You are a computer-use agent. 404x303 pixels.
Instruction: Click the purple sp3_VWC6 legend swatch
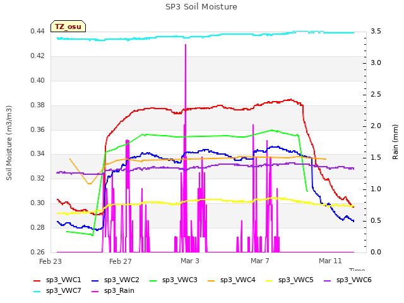[328, 281]
